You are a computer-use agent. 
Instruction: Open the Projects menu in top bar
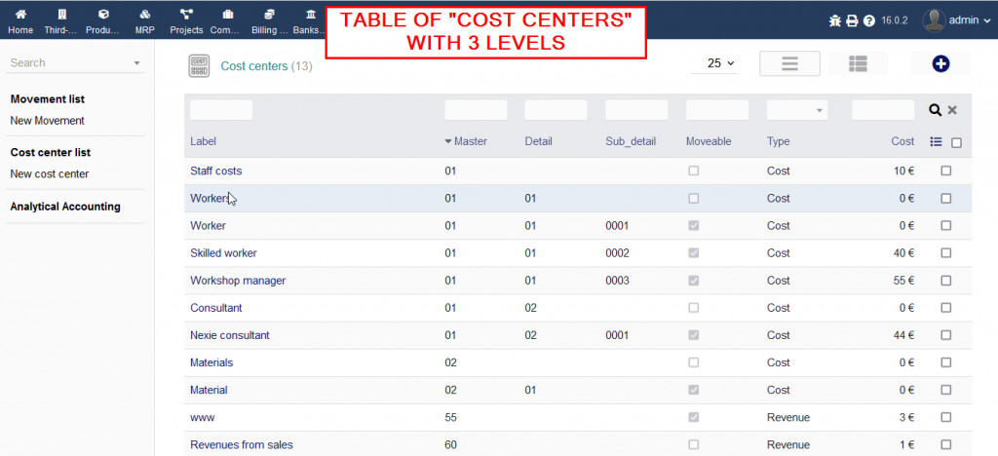[x=186, y=21]
